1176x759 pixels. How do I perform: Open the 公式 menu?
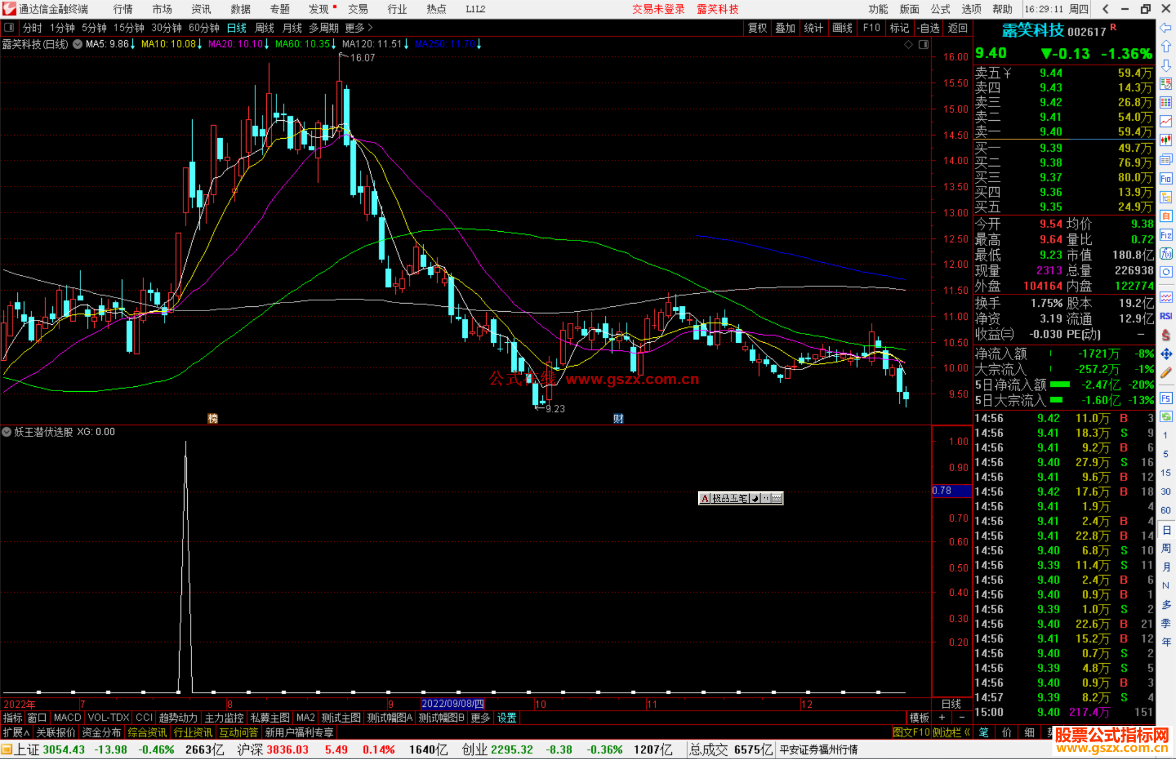[940, 9]
